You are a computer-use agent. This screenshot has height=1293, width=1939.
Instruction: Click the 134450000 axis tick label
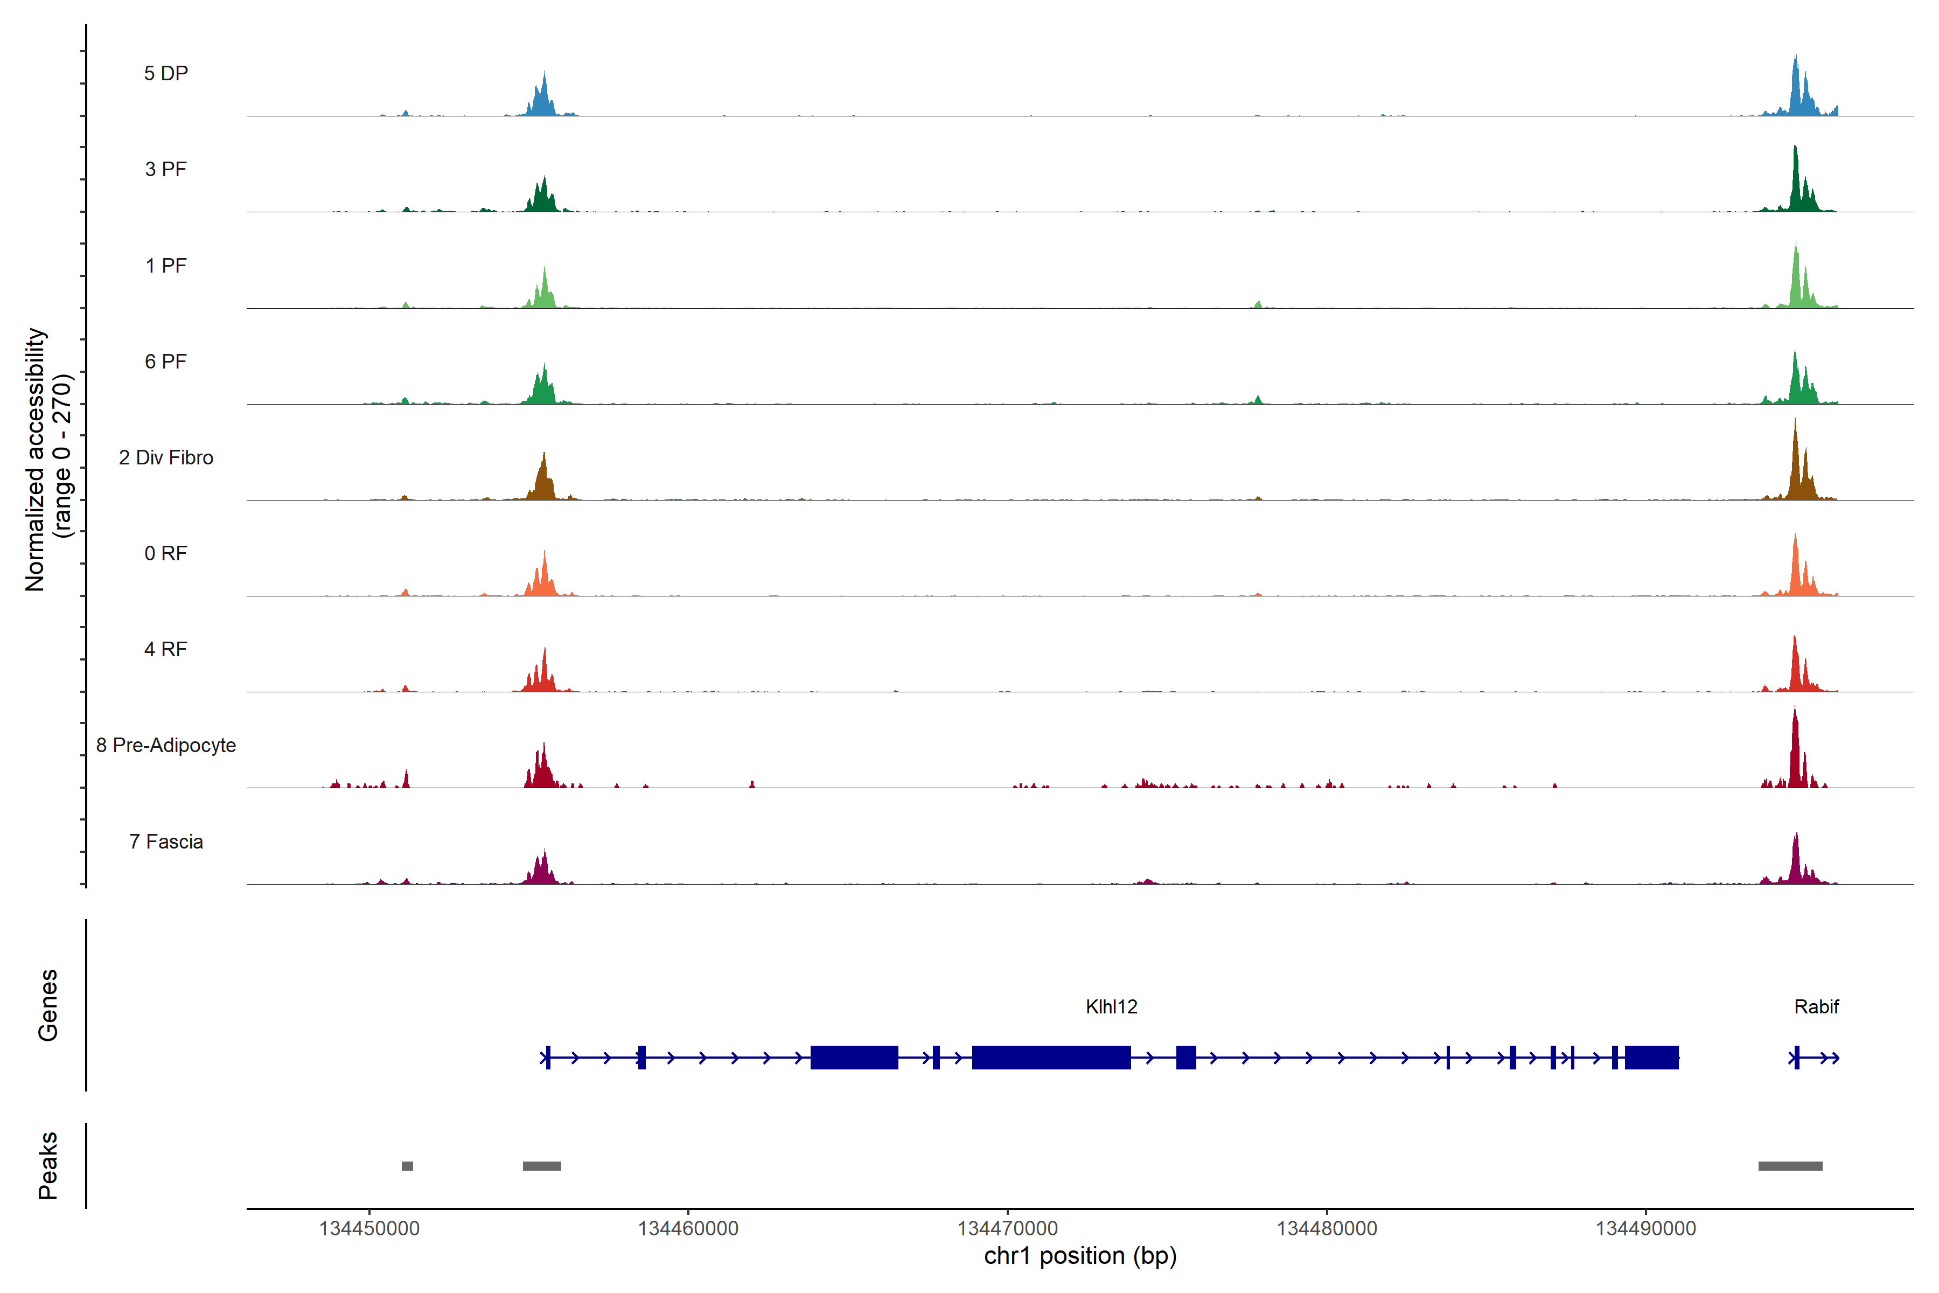tap(369, 1229)
